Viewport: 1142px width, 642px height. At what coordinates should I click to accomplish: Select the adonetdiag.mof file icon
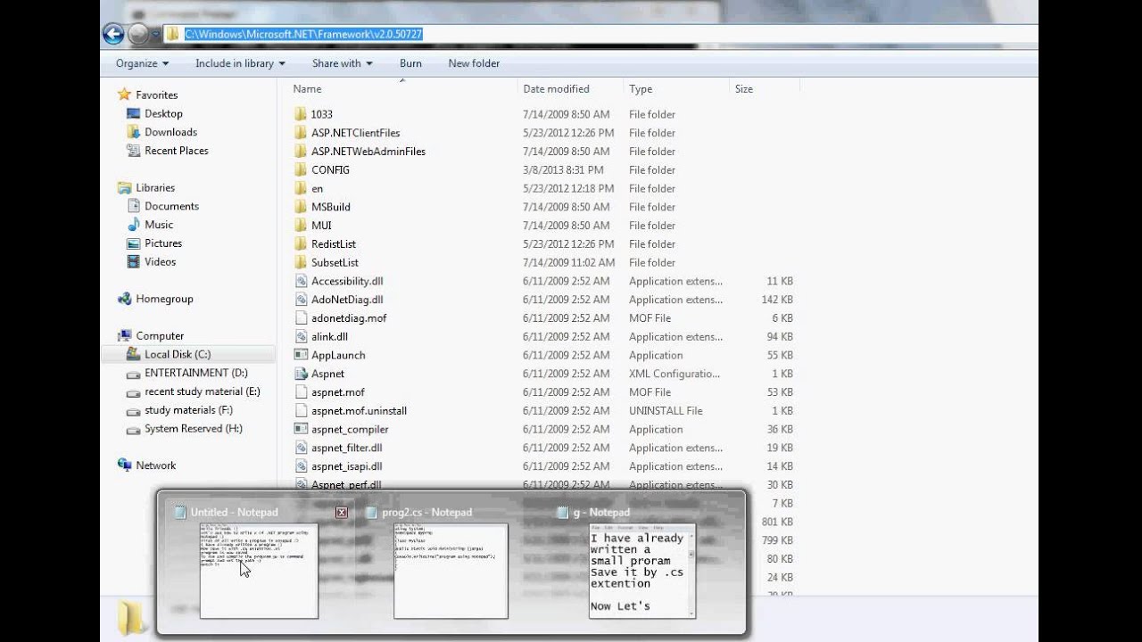click(x=301, y=318)
